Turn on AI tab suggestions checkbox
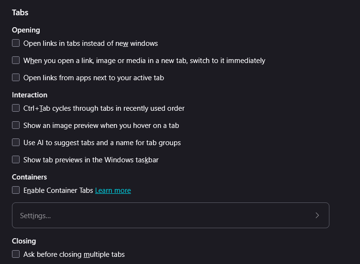 pos(16,143)
